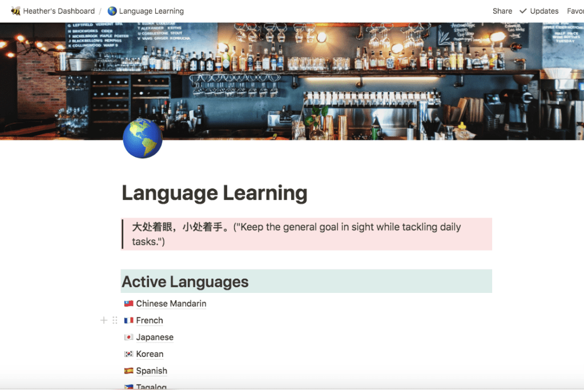Click the checkmark icon beside Updates
The width and height of the screenshot is (584, 390).
(x=523, y=11)
